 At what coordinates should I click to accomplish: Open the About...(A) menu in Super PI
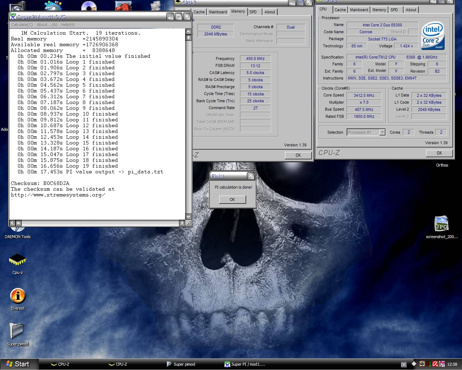pyautogui.click(x=47, y=25)
